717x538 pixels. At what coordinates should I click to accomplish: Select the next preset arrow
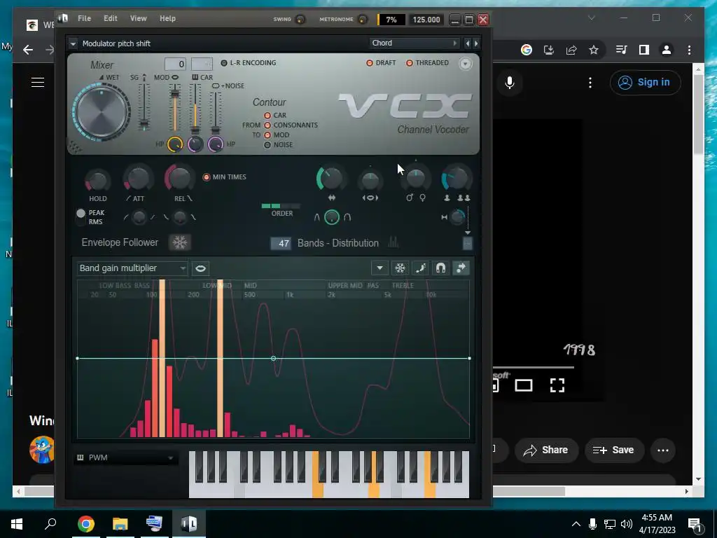[x=476, y=43]
